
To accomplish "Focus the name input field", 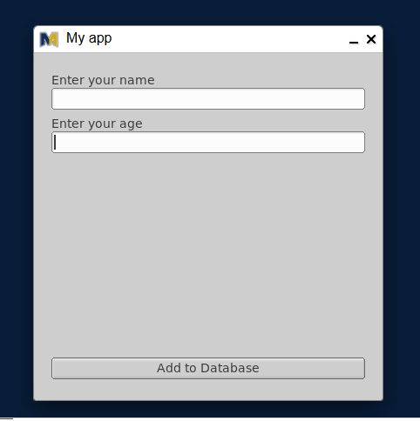I will (208, 99).
